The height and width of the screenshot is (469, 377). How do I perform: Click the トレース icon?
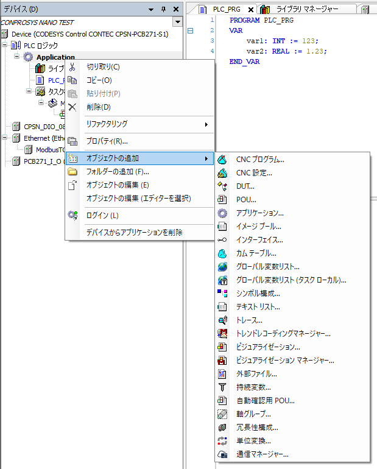click(222, 320)
